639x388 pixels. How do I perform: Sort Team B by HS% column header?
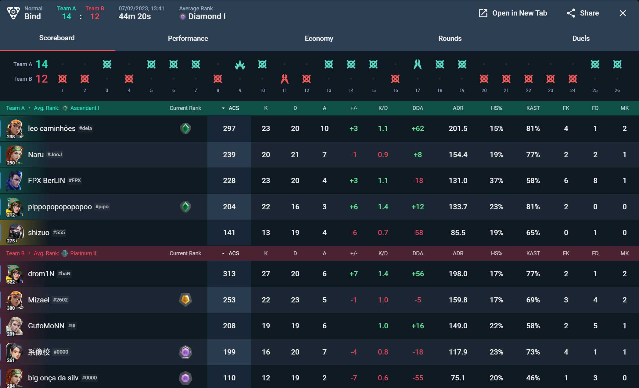[496, 253]
